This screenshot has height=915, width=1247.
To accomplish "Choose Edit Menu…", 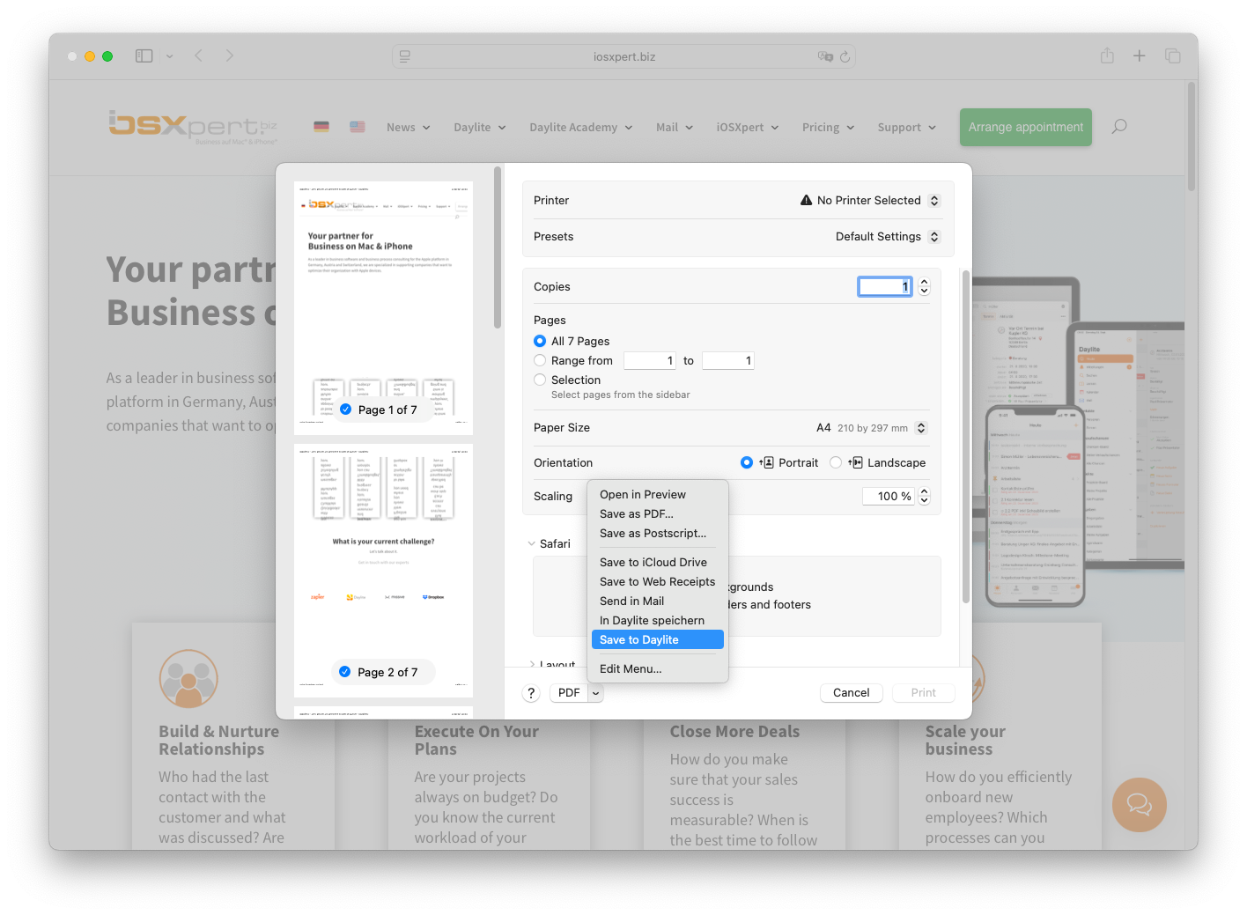I will tap(658, 669).
